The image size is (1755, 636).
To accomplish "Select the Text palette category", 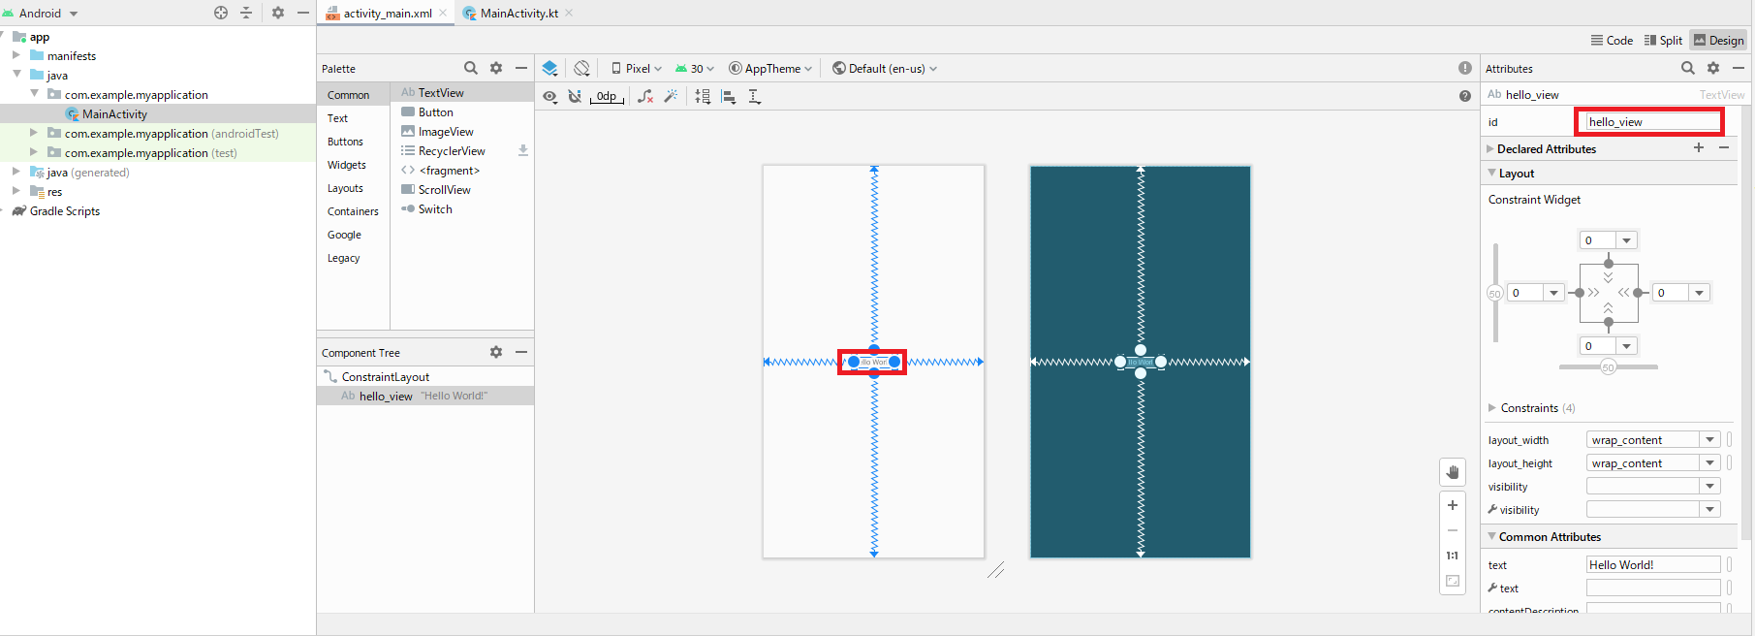I will click(337, 118).
